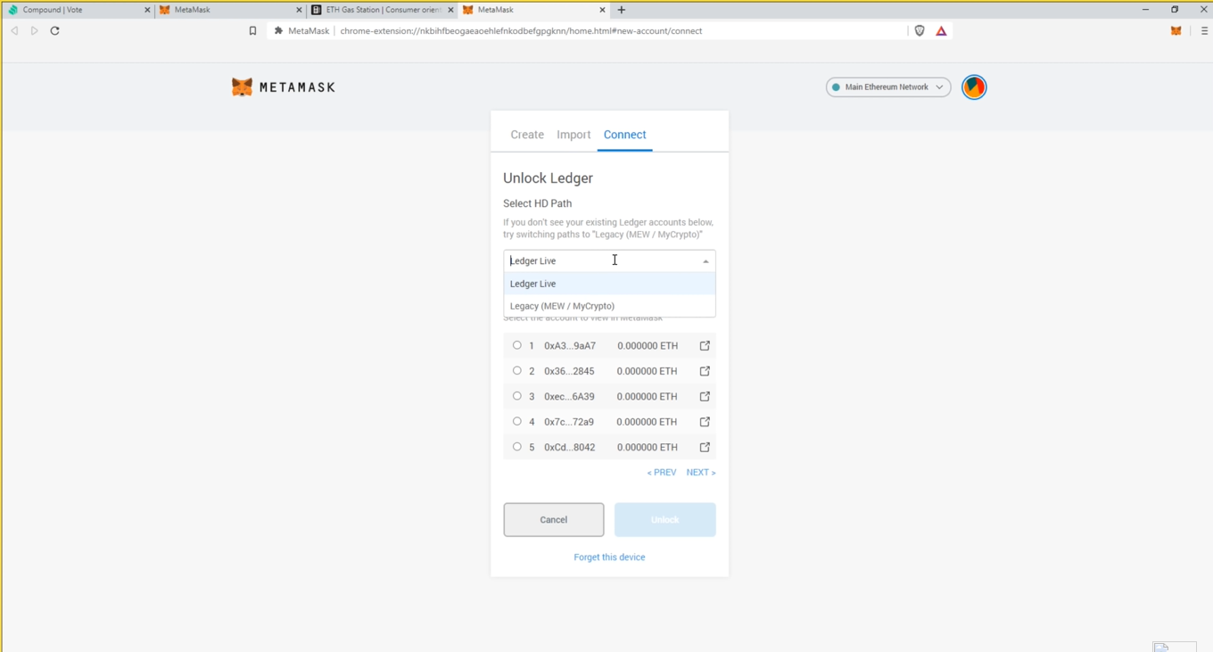Click the Forget this device link
1213x652 pixels.
click(x=609, y=557)
